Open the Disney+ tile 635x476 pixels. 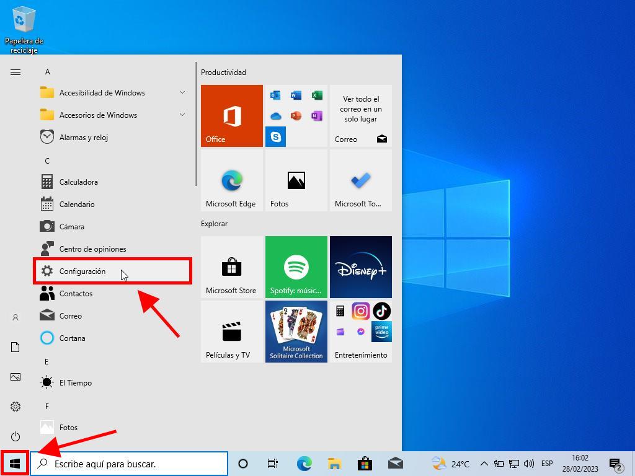(360, 267)
